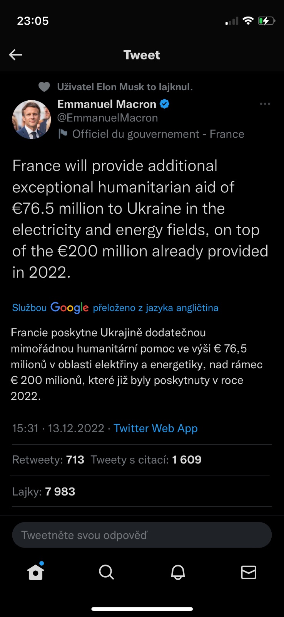
Task: Tap the reply field "Tweetněte svou odpověď"
Action: point(142,535)
